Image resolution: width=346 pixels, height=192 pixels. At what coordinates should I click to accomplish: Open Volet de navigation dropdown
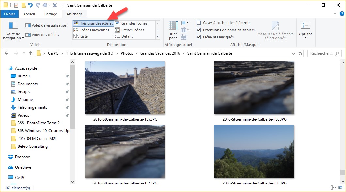[x=13, y=31]
